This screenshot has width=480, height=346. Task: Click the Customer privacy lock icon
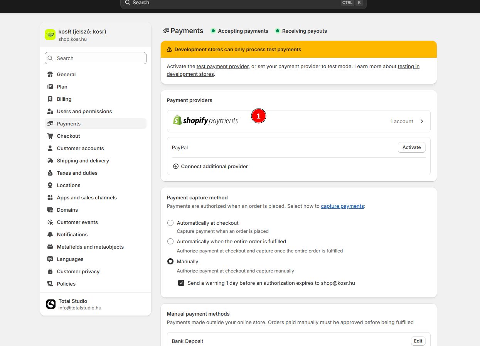point(50,271)
